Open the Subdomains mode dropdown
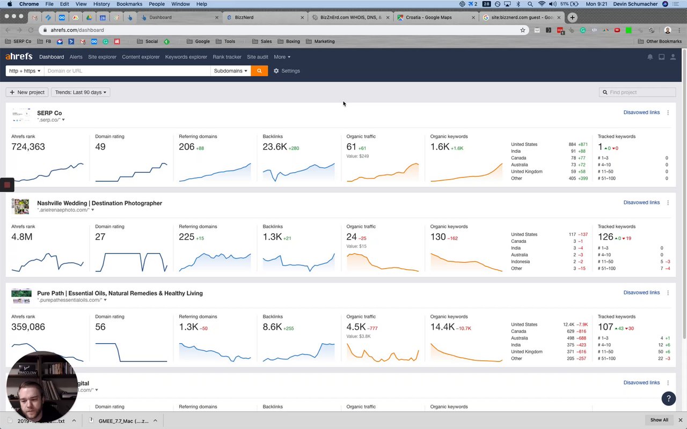Viewport: 687px width, 429px height. click(231, 71)
